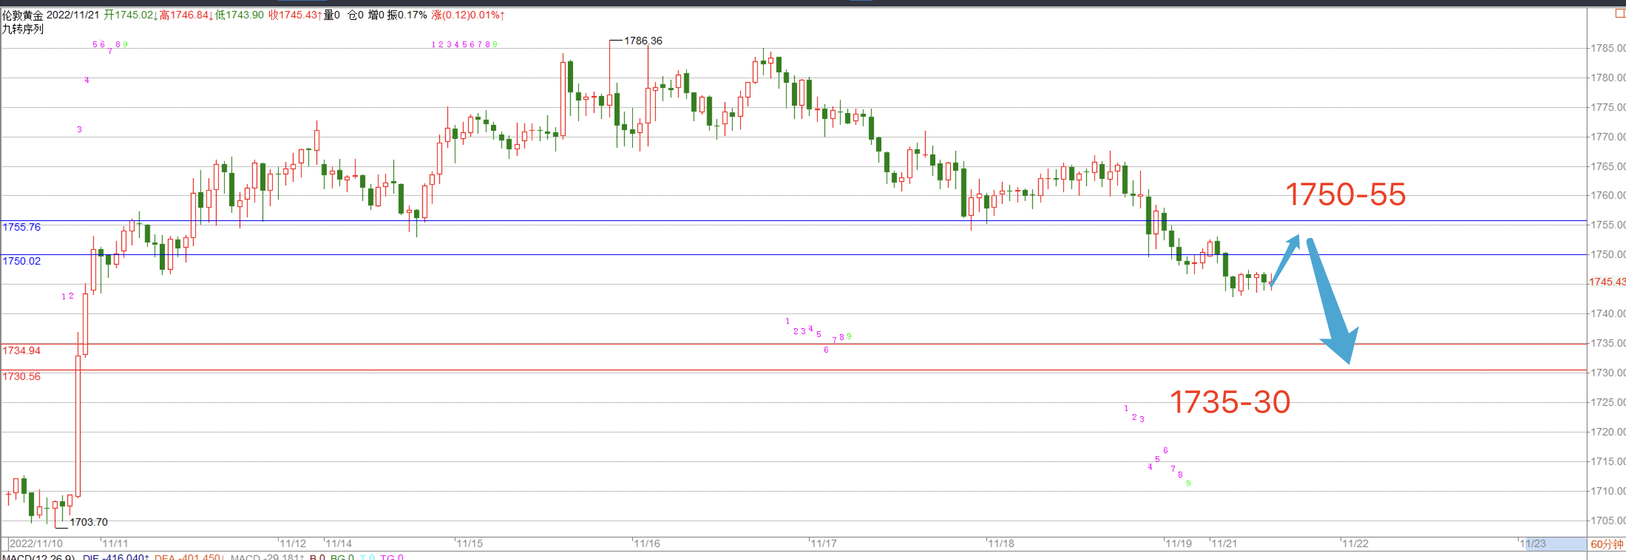Click the 11/16 date on time axis

pos(647,544)
